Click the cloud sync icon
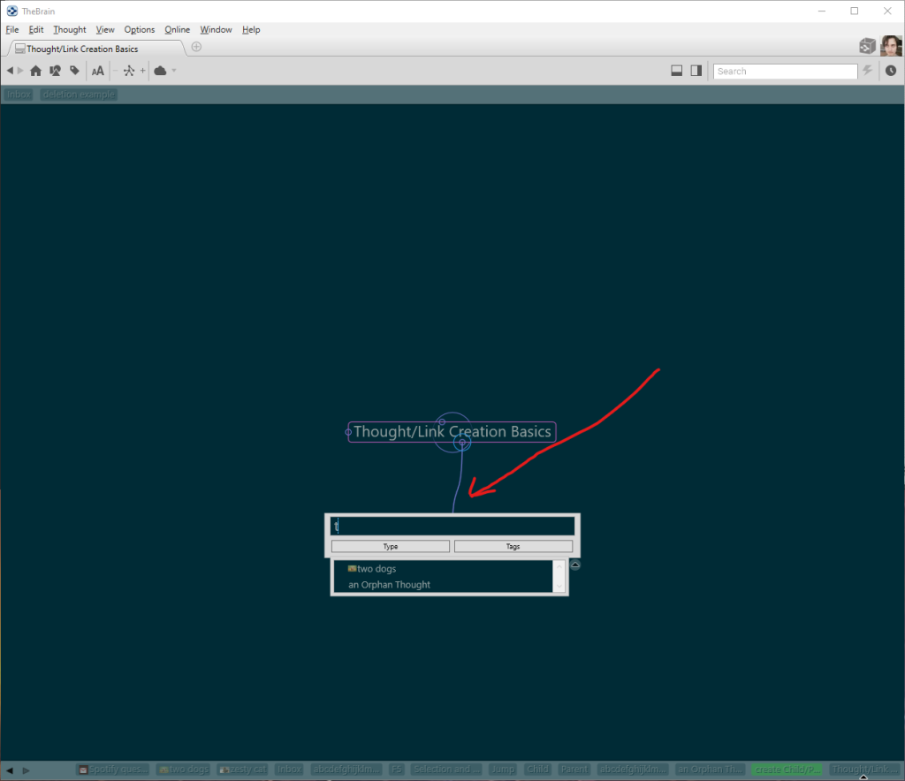This screenshot has height=781, width=905. (160, 71)
